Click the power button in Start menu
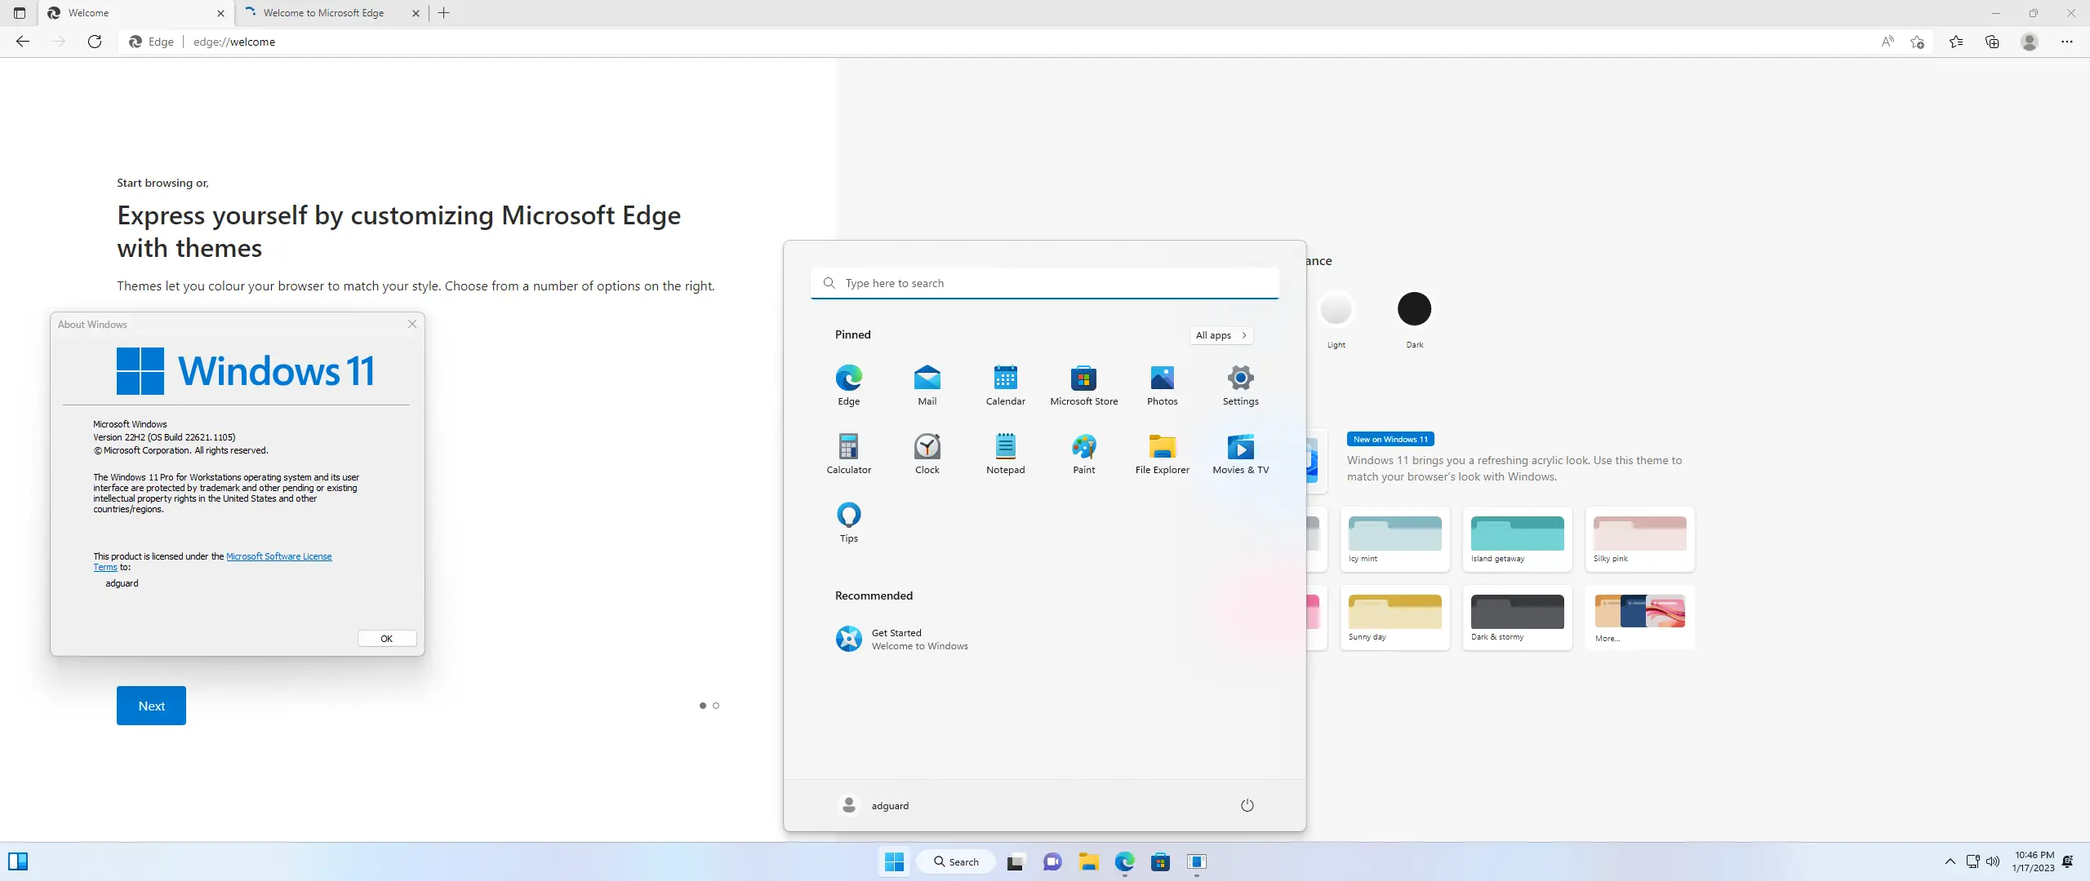Screen dimensions: 2090x881 1247,805
